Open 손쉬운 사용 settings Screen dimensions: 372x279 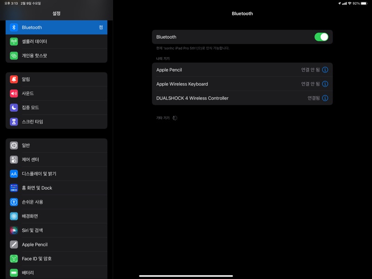pos(56,202)
